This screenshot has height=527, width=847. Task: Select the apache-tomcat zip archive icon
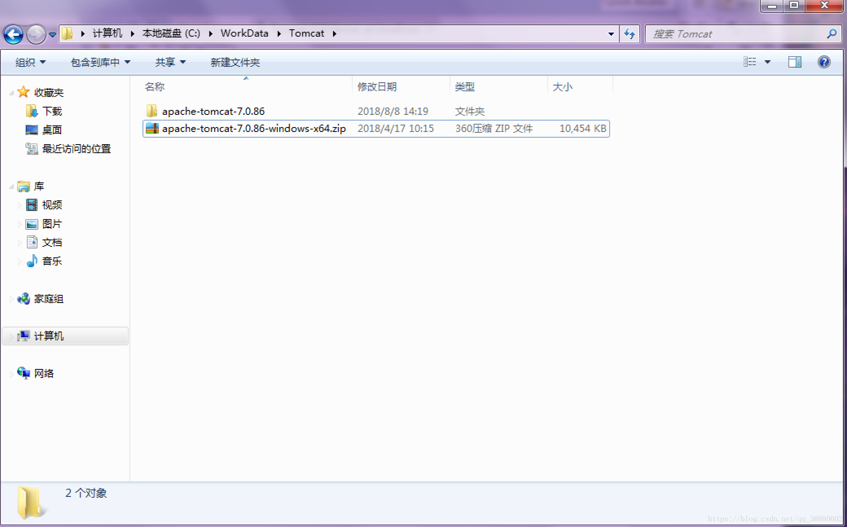152,128
